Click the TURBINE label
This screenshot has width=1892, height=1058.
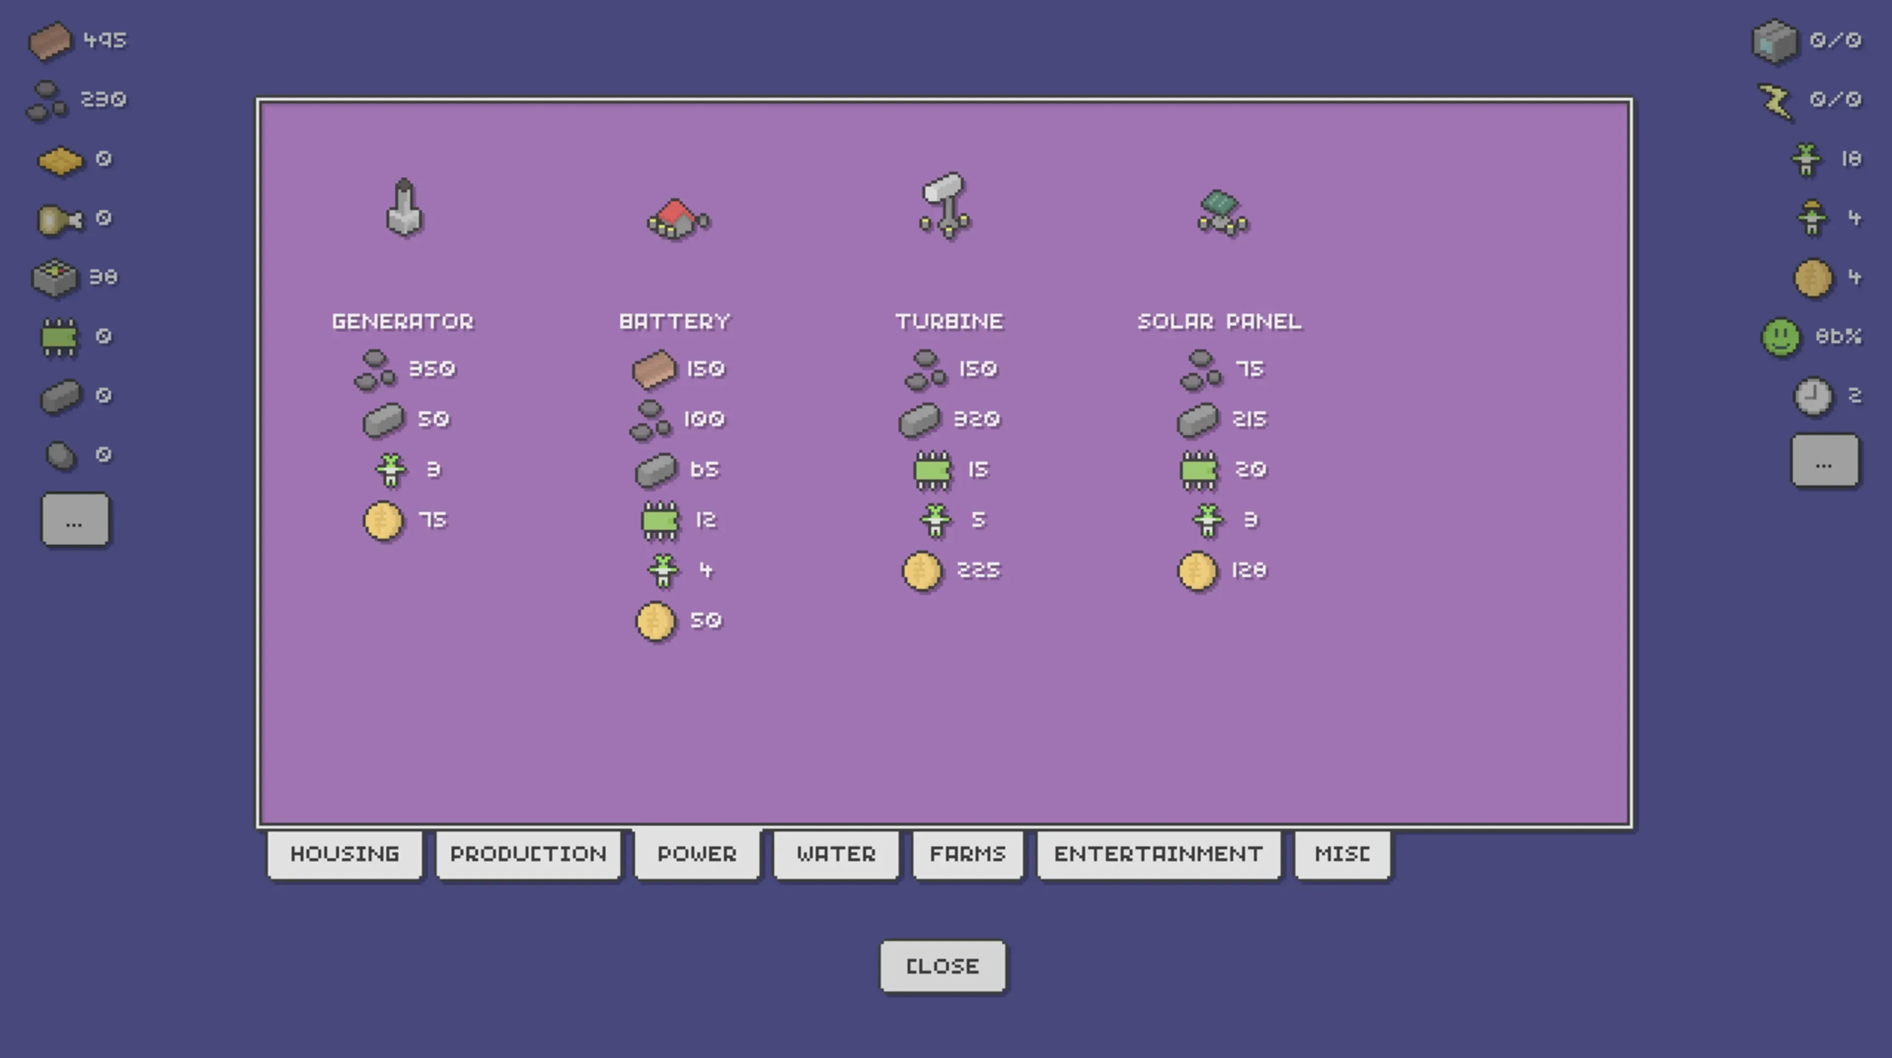coord(949,322)
